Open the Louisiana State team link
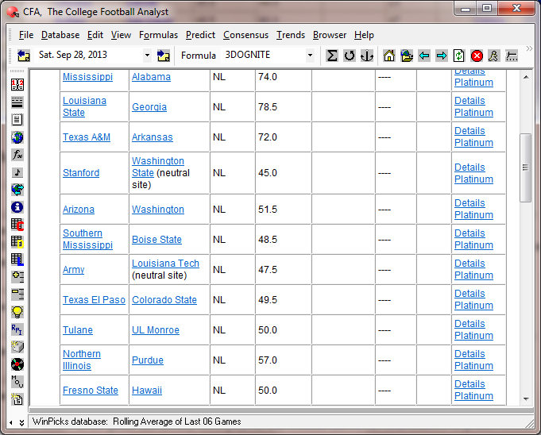The image size is (541, 435). (84, 106)
